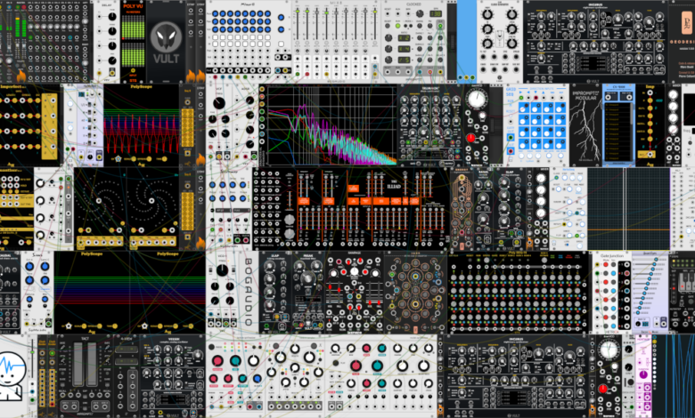Toggle the green RUN button on Clocked
695x418 pixels.
397,26
